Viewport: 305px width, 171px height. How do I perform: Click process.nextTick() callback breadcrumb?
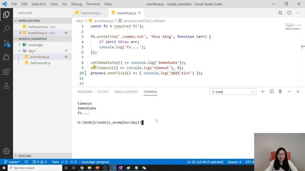(x=144, y=21)
